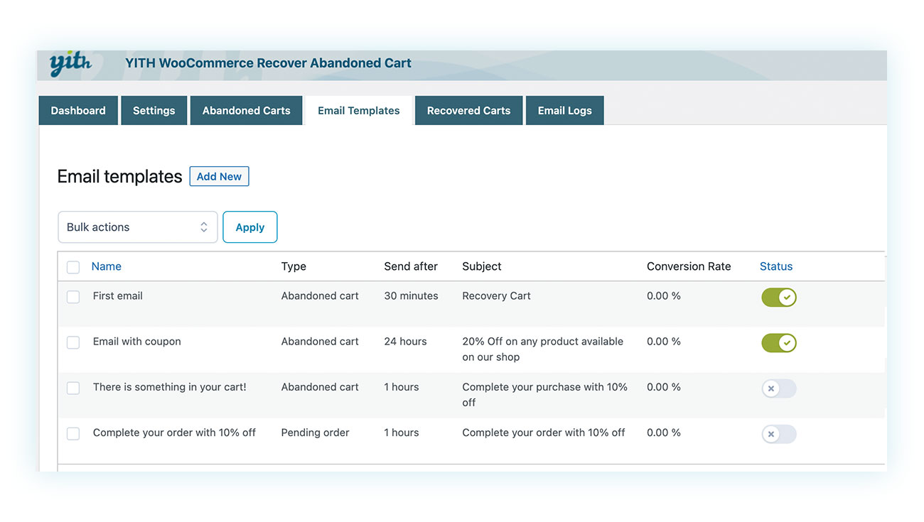Open the Email with coupon template
The width and height of the screenshot is (924, 522).
click(x=137, y=341)
